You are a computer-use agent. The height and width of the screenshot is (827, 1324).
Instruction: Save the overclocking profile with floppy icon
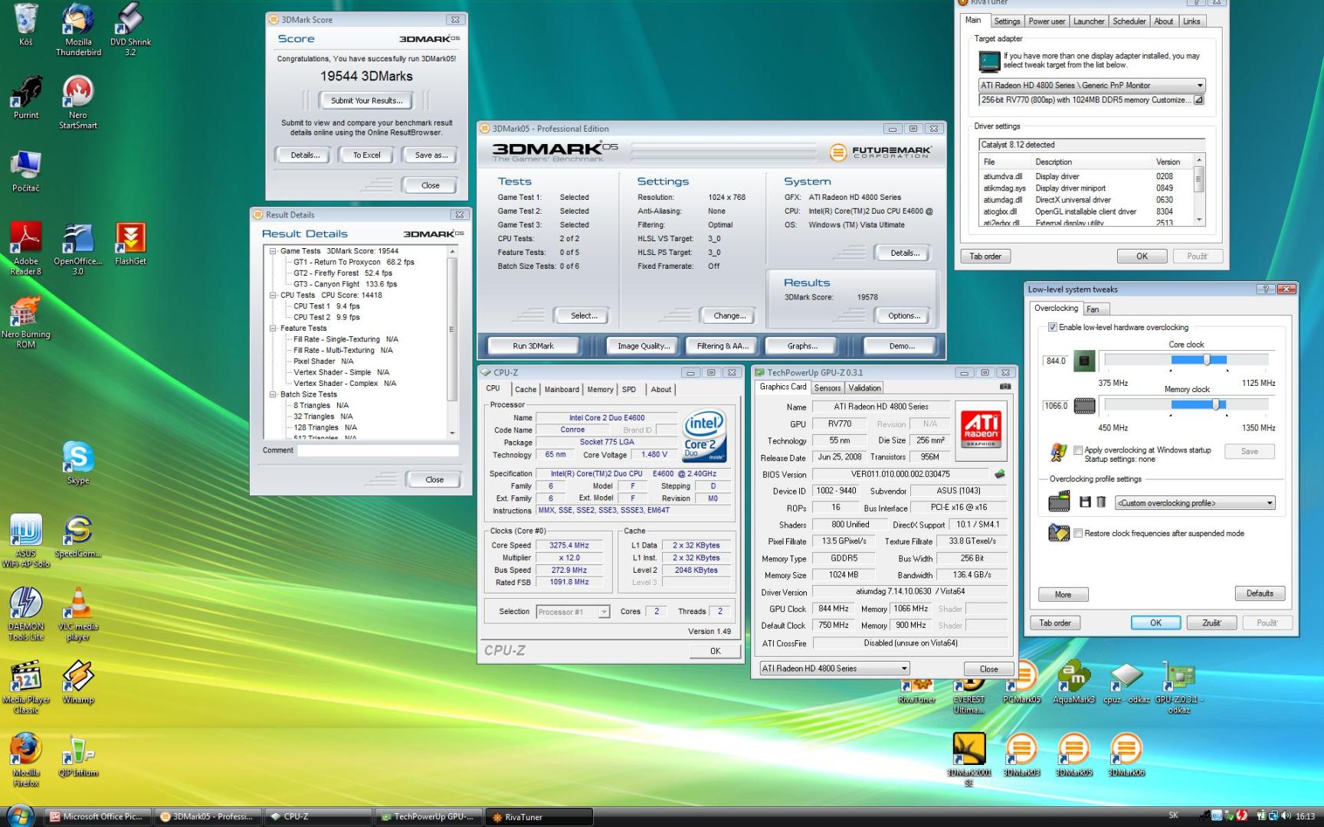(x=1084, y=502)
